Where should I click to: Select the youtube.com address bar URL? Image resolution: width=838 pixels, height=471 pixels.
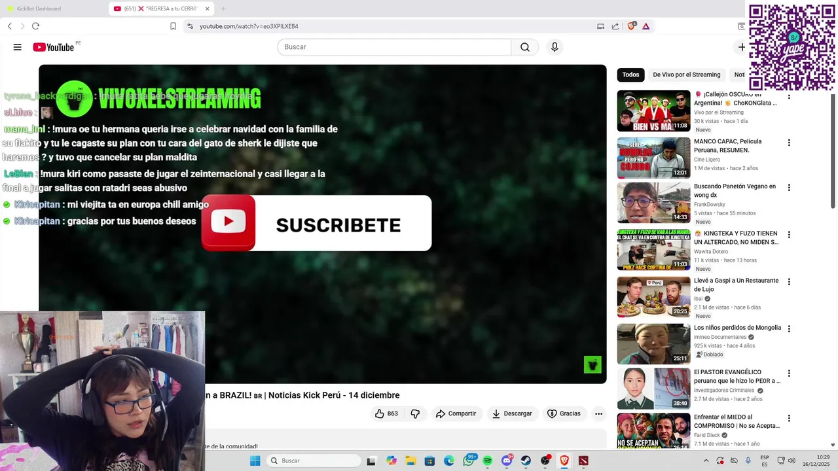[249, 26]
